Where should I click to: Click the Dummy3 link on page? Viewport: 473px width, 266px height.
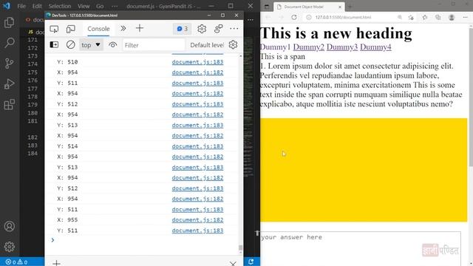coord(342,47)
